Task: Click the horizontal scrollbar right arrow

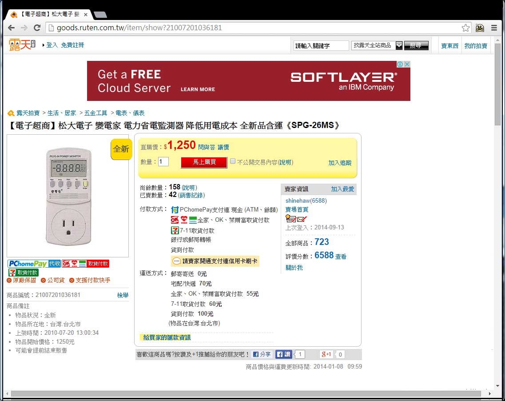Action: tap(489, 393)
